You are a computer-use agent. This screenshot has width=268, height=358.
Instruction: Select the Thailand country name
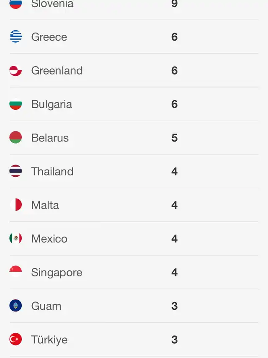tap(52, 172)
